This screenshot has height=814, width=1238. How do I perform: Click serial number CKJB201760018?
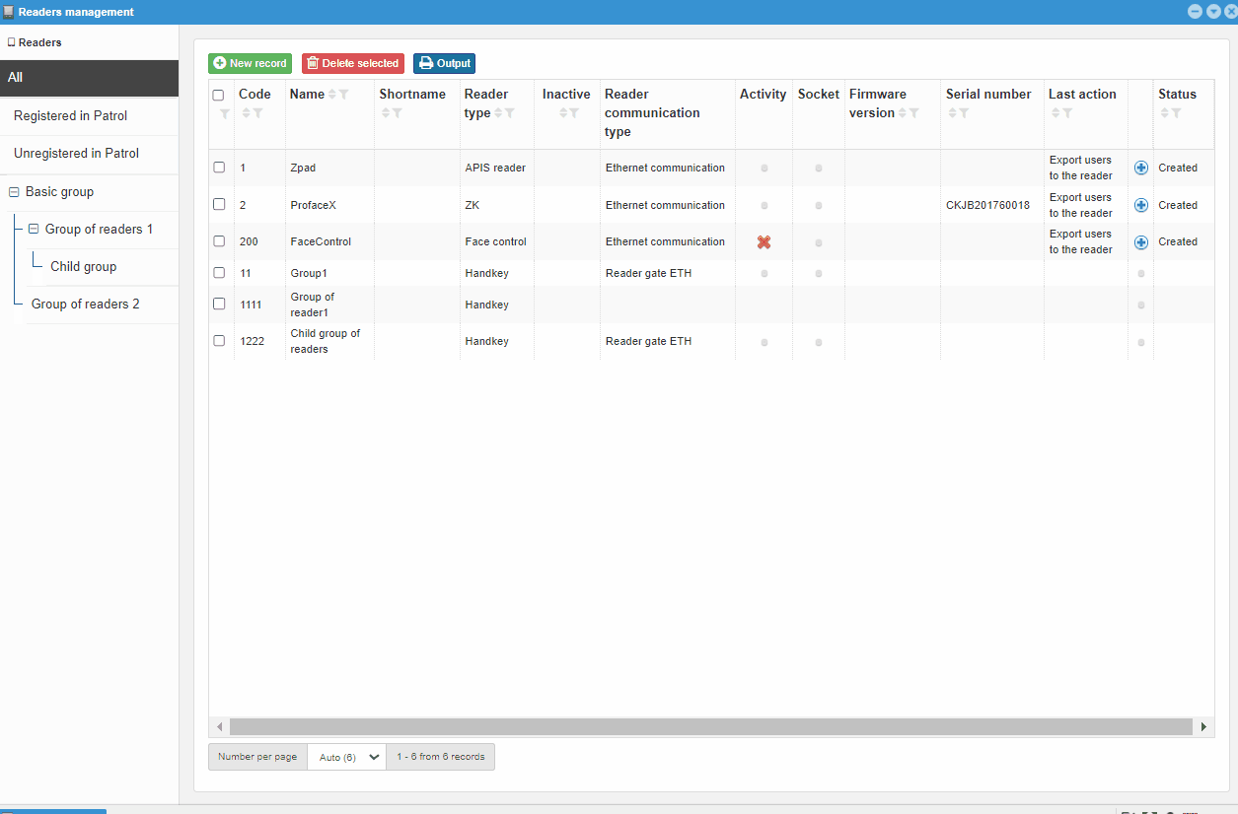click(987, 205)
